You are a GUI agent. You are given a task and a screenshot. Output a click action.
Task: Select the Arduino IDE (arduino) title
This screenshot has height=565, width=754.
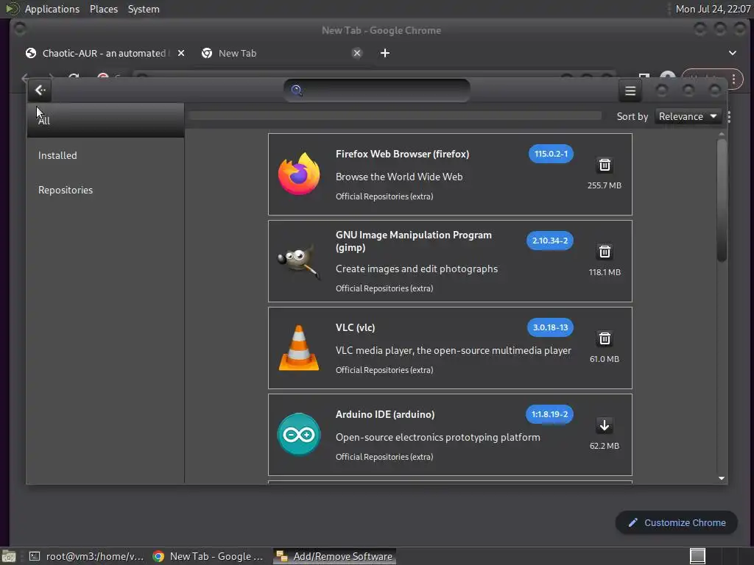coord(385,414)
